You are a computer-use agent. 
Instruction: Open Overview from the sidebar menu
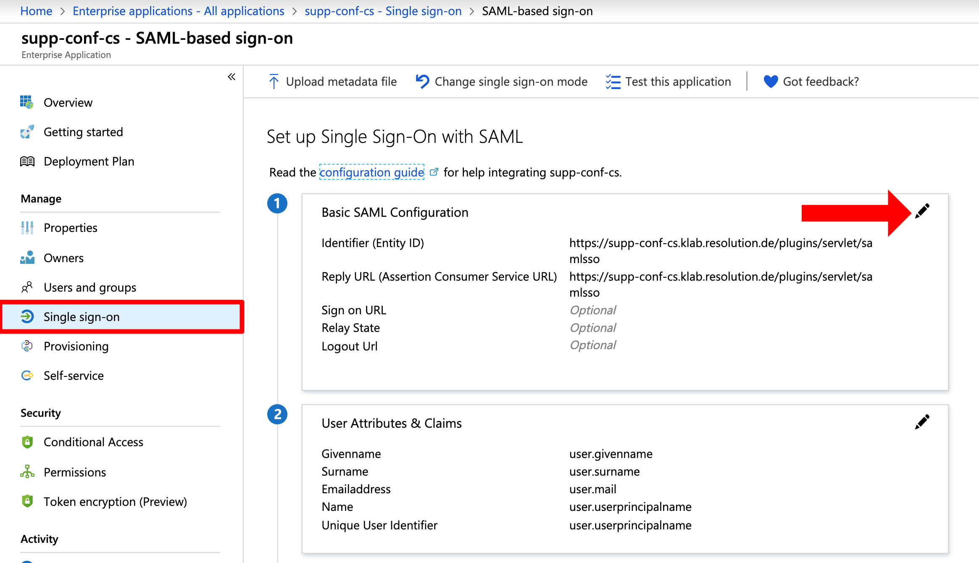click(27, 102)
